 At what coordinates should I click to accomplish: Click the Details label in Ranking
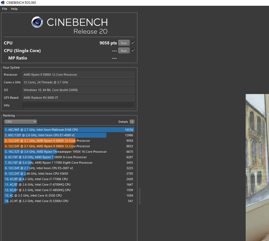(x=123, y=122)
